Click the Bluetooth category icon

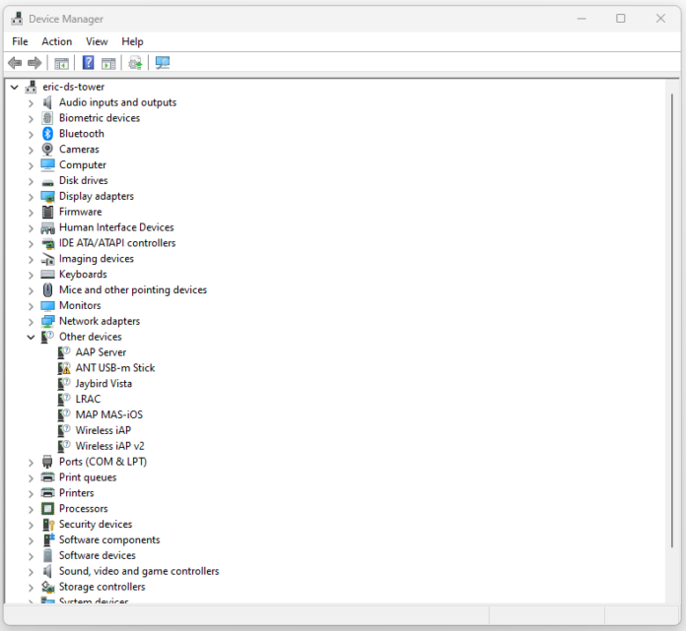tap(47, 134)
